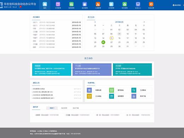The height and width of the screenshot is (138, 184).
Task: Click the phone number 010-82501005 in footer
Action: [x=76, y=134]
